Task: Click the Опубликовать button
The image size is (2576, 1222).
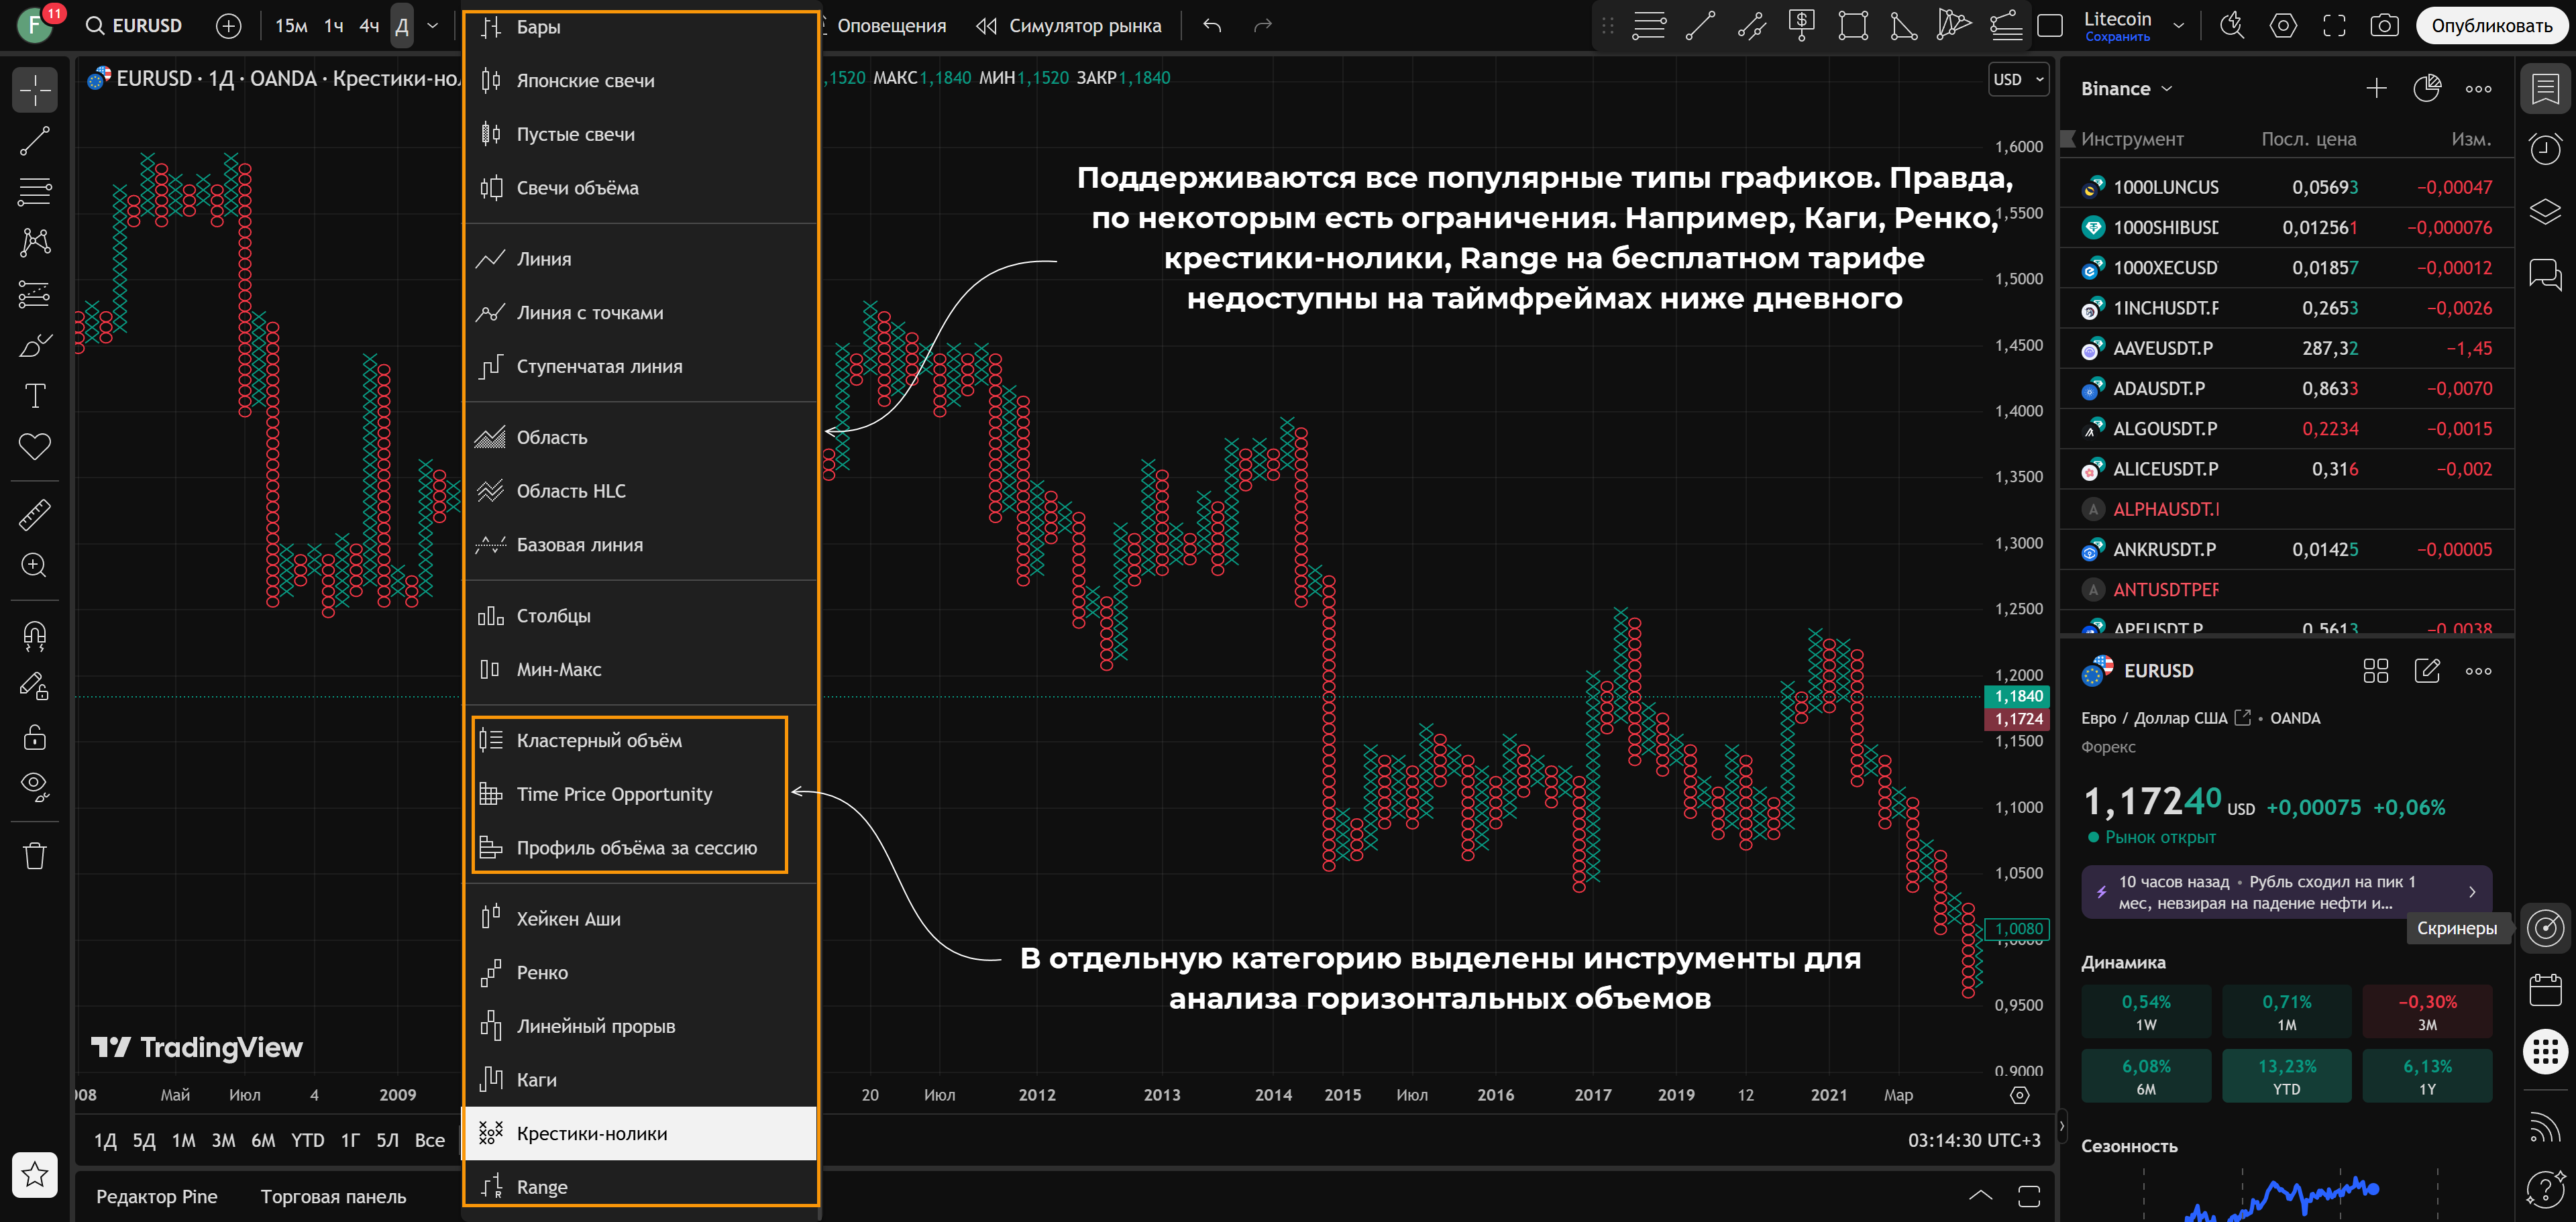Action: coord(2491,26)
